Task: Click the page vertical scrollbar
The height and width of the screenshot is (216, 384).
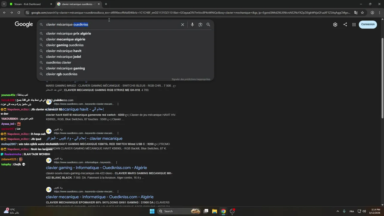Action: click(x=382, y=78)
